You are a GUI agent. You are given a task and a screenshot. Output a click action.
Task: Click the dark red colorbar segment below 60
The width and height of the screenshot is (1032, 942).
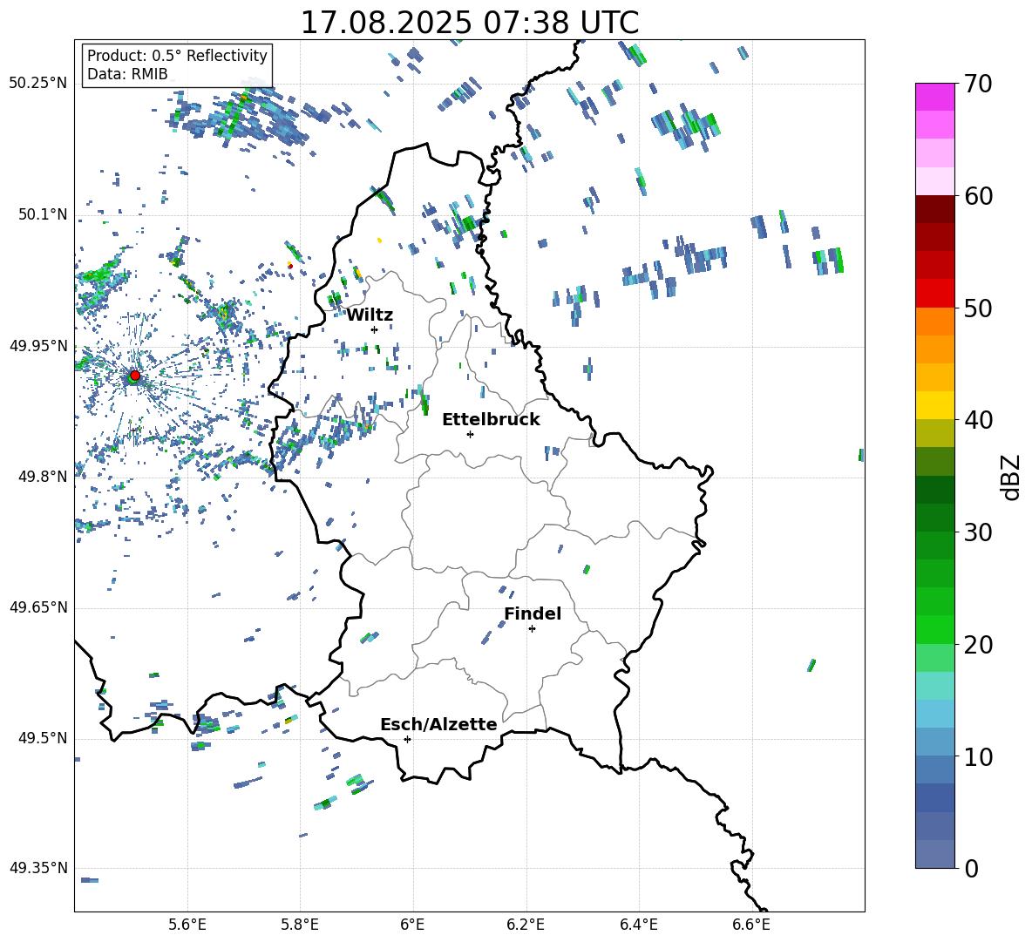[x=935, y=209]
